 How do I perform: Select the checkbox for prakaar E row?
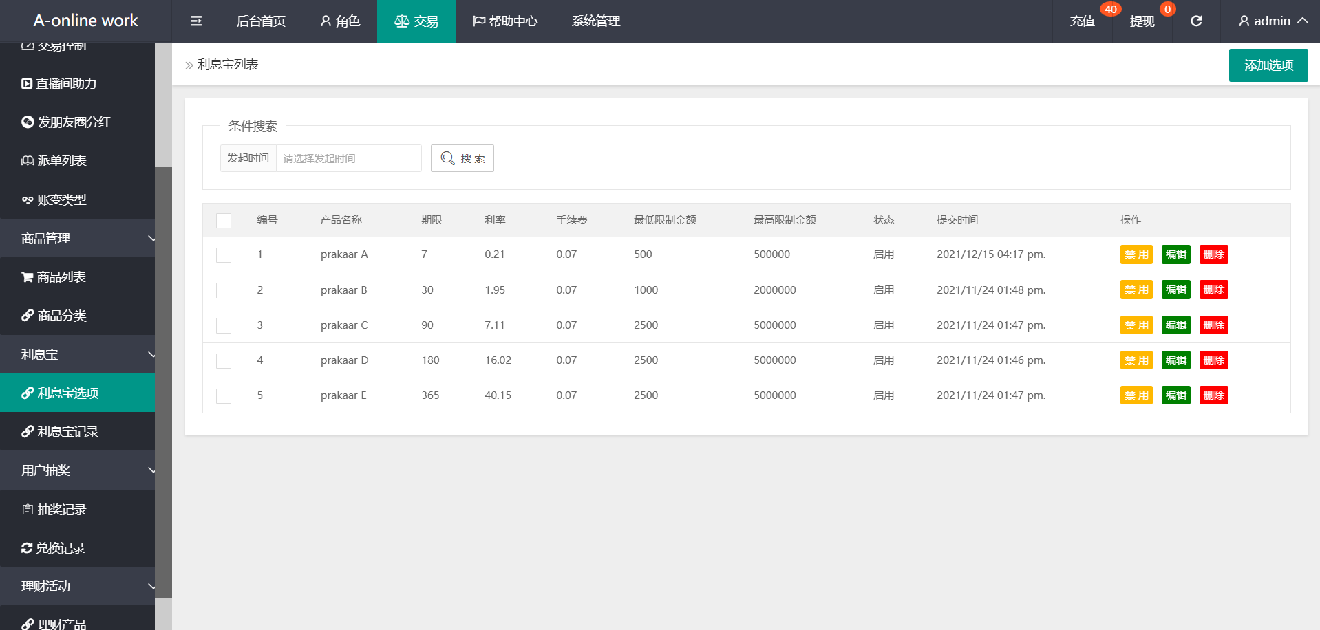224,396
